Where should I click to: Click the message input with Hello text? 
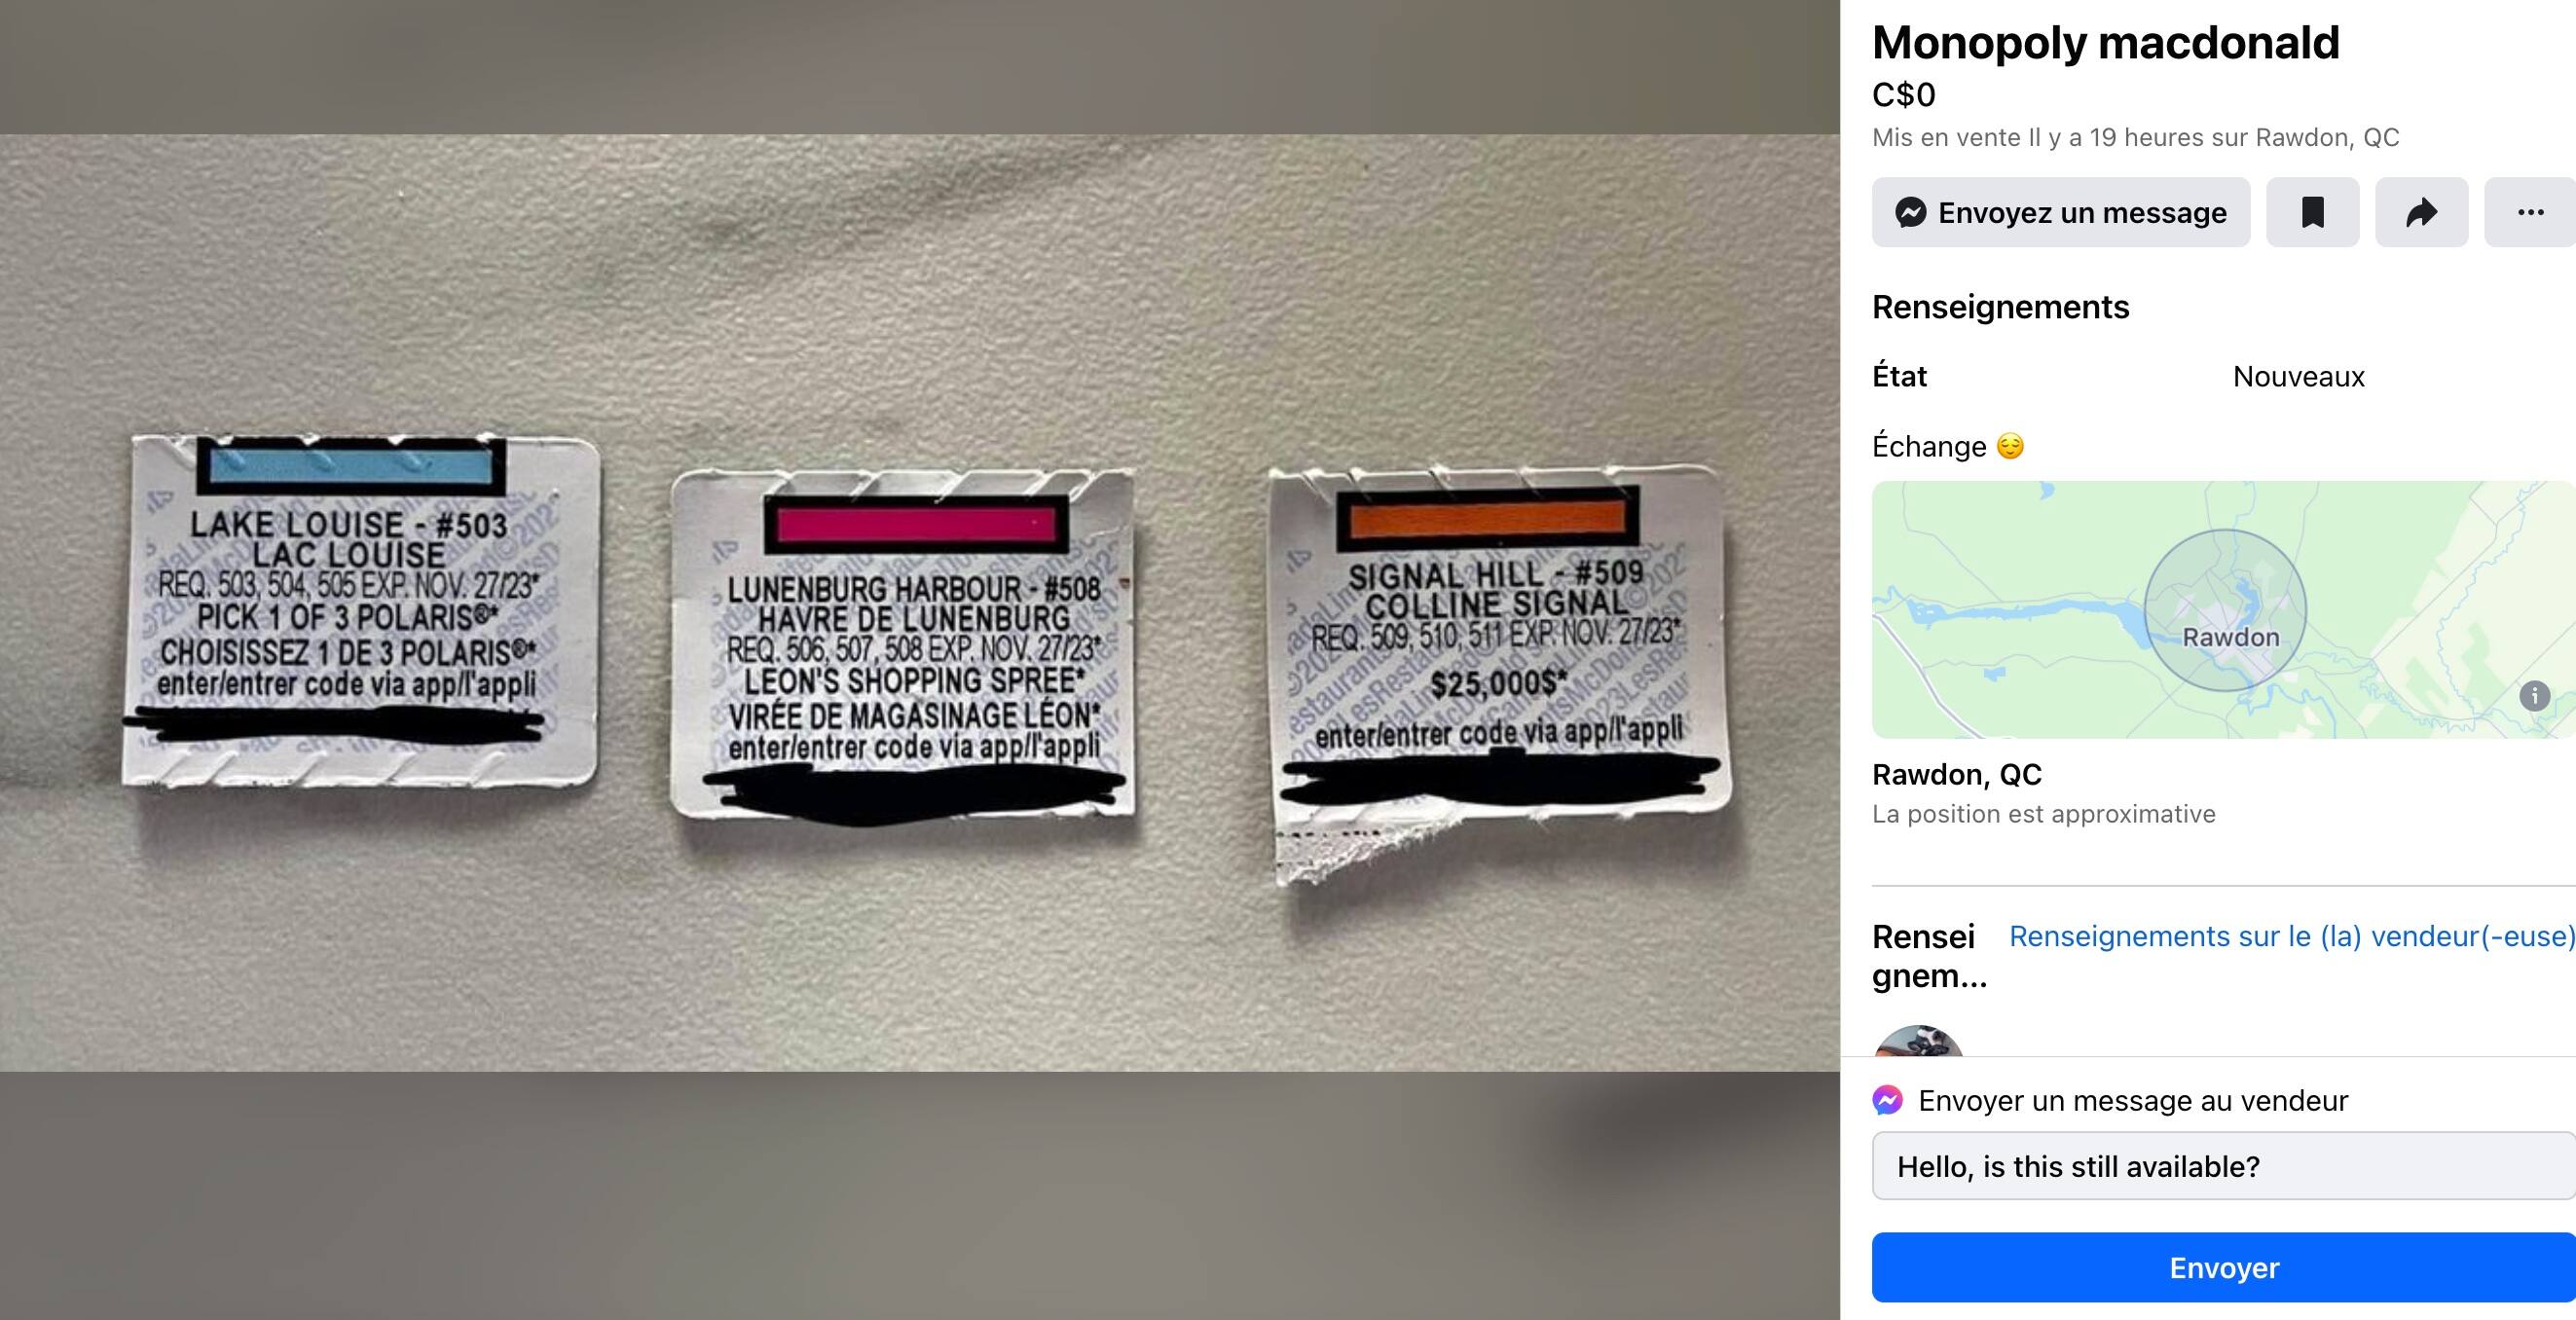point(2224,1166)
